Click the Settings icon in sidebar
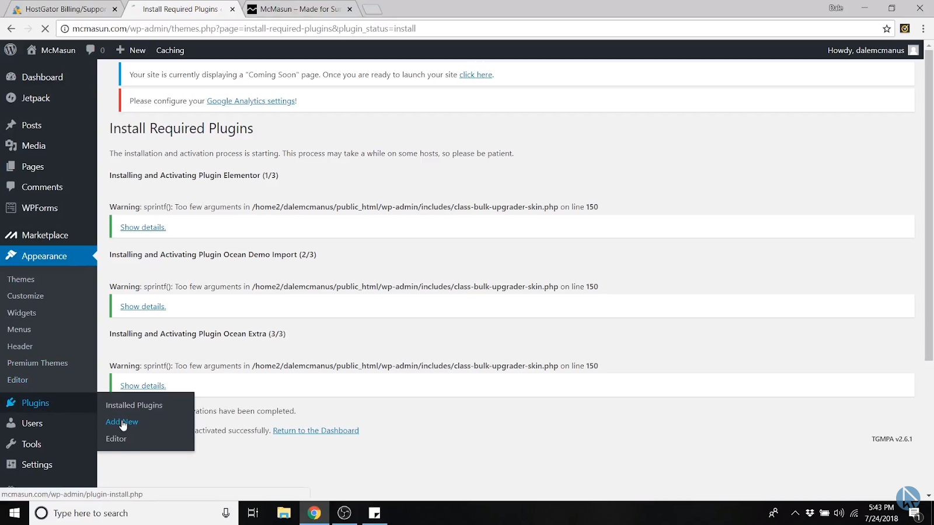This screenshot has height=525, width=934. pyautogui.click(x=11, y=464)
